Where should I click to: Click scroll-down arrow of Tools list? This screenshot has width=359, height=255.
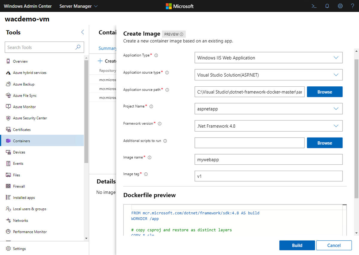pyautogui.click(x=86, y=238)
